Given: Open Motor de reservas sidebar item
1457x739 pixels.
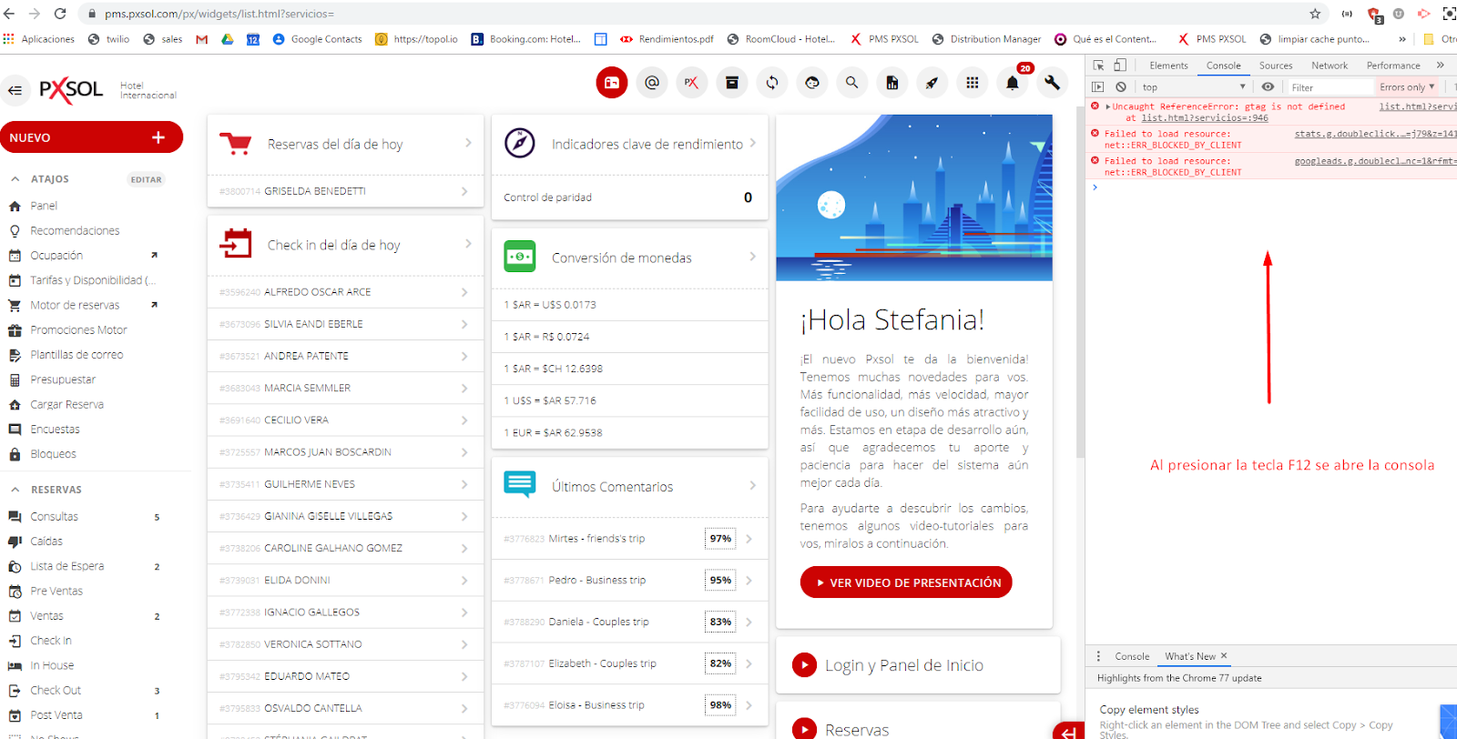Looking at the screenshot, I should (75, 305).
